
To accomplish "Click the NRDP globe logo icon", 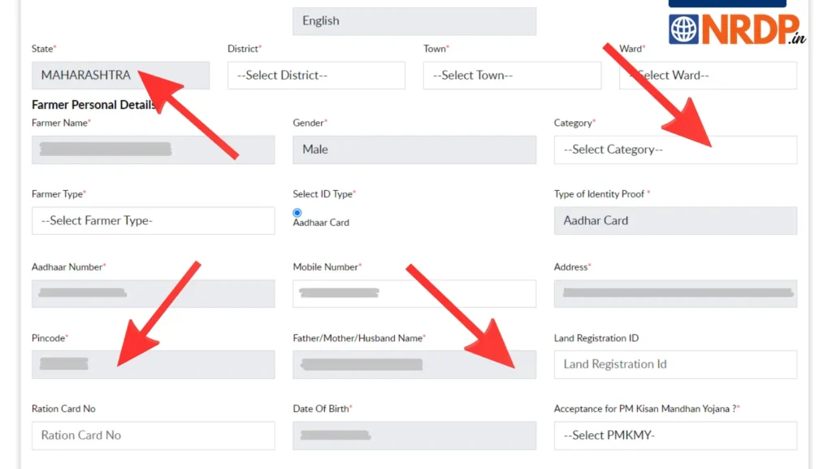I will [x=683, y=29].
